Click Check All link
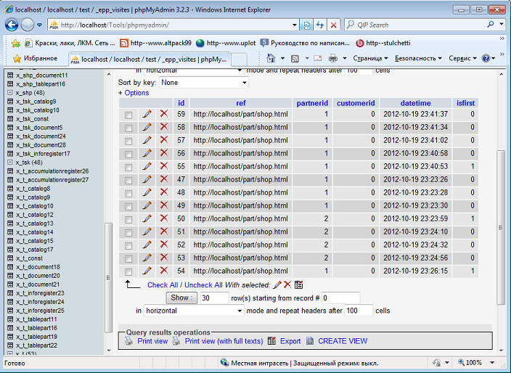Screen dimensions: 511x373 (163, 285)
